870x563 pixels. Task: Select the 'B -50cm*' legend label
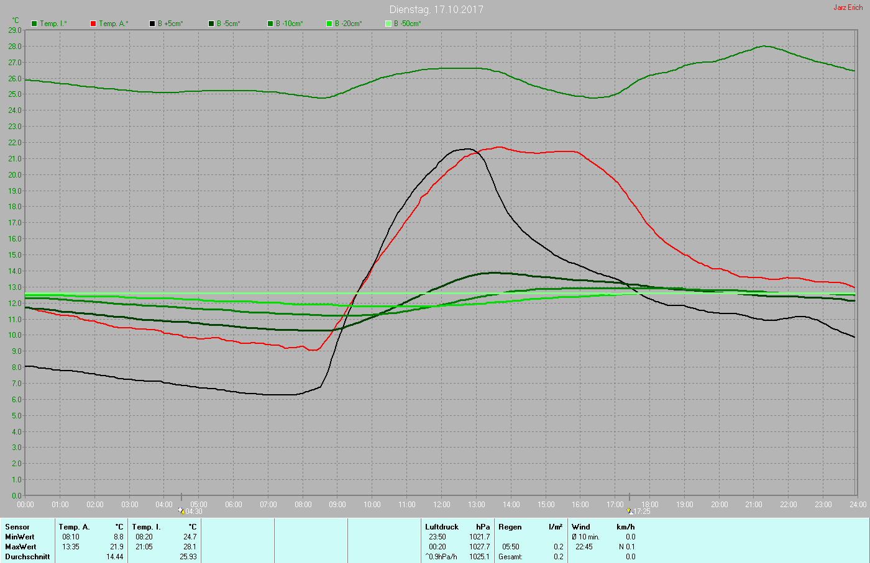[408, 24]
